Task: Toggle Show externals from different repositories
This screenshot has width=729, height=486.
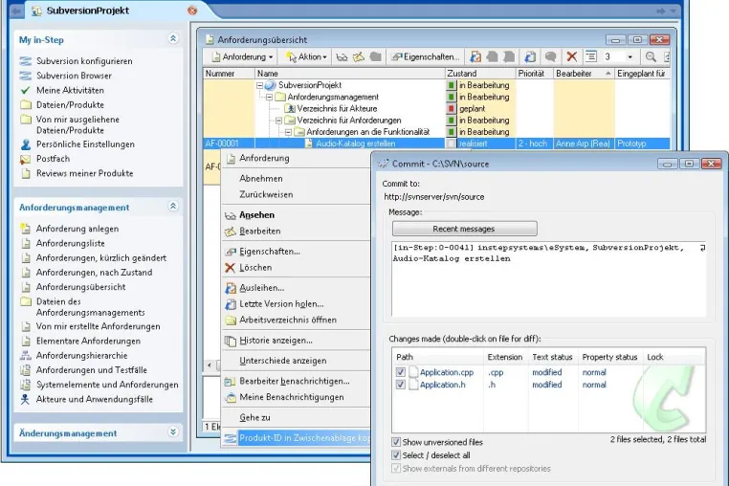Action: coord(396,469)
